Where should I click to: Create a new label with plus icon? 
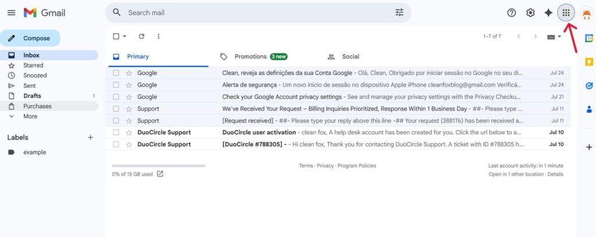coord(90,137)
